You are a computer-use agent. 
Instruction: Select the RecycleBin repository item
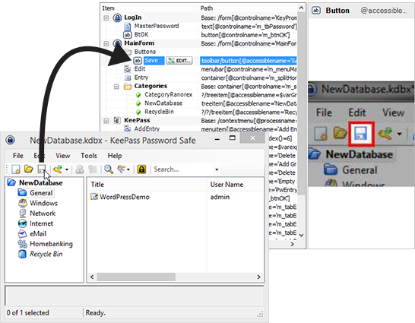click(x=159, y=112)
